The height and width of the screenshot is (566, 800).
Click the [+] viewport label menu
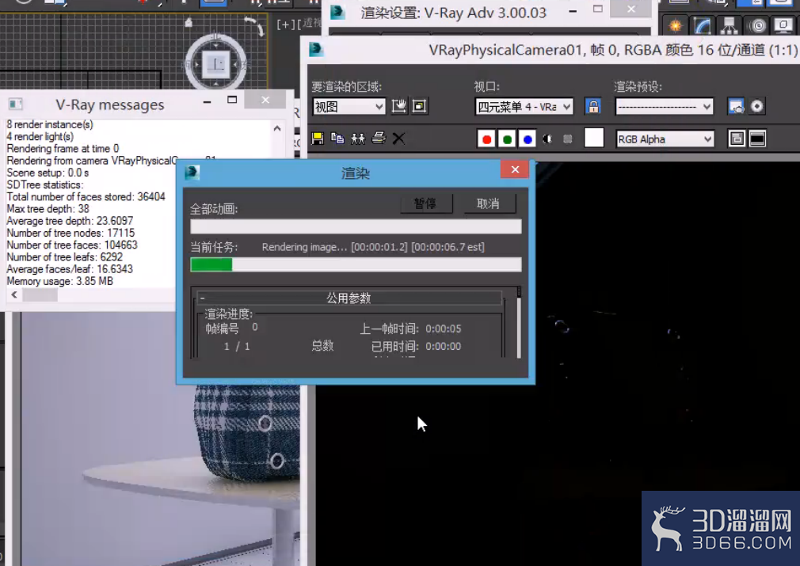click(x=284, y=24)
